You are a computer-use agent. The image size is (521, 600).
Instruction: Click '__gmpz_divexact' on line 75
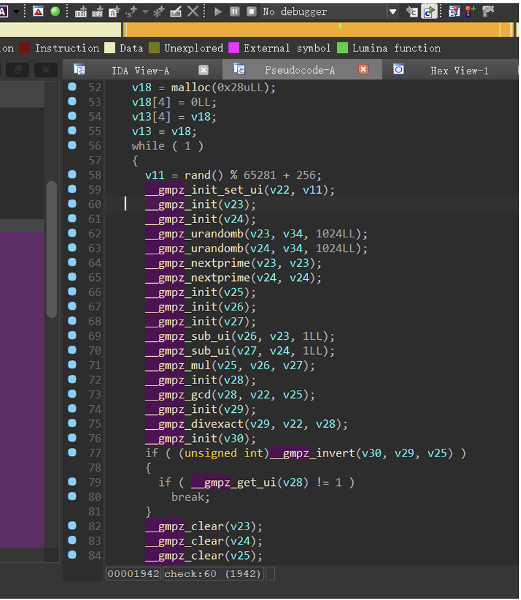(x=194, y=424)
